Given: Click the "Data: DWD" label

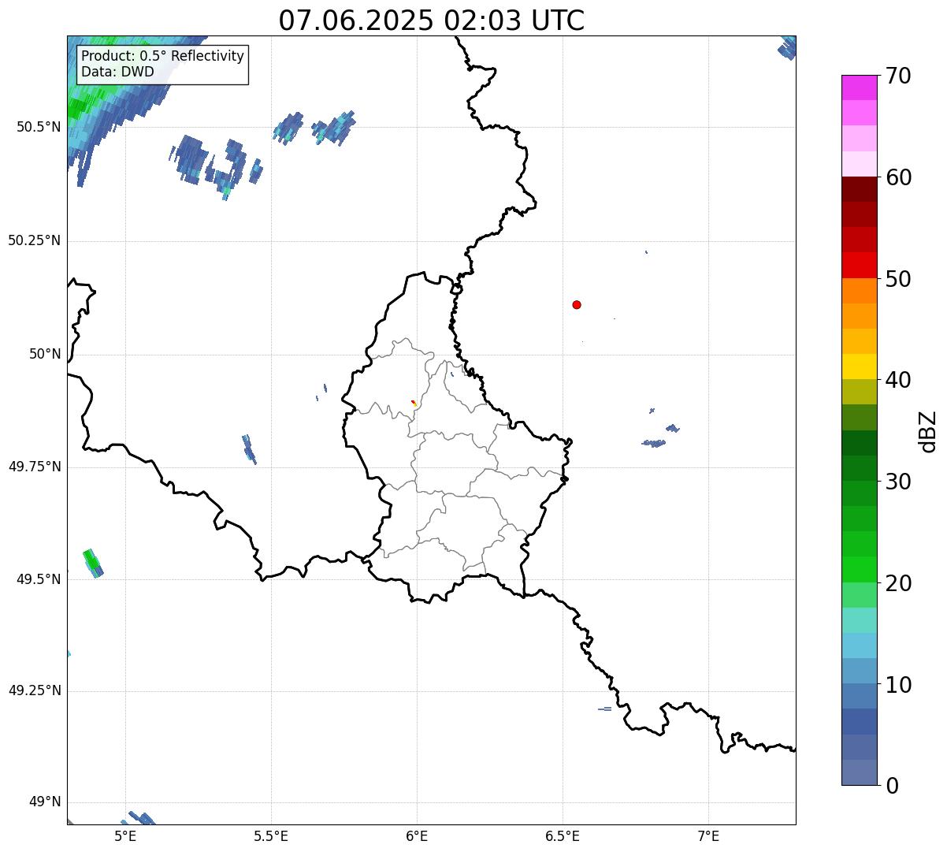Looking at the screenshot, I should click(x=118, y=72).
